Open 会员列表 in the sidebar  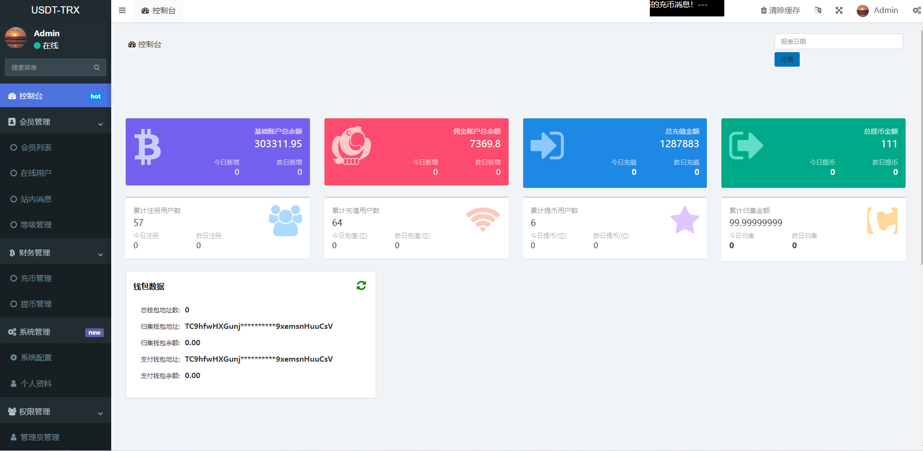coord(36,148)
